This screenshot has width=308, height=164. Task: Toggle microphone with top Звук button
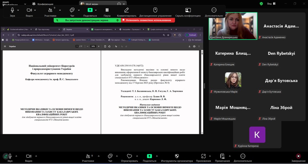click(12, 10)
